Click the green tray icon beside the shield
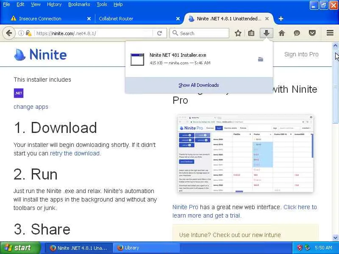Viewport: 339px width, 254px height. [x=307, y=248]
